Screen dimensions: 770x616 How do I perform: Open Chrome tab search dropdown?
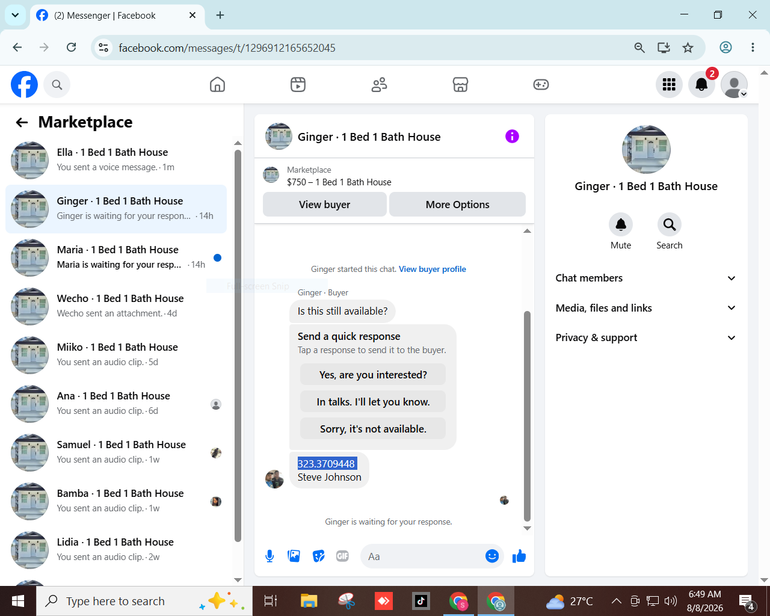(x=15, y=15)
